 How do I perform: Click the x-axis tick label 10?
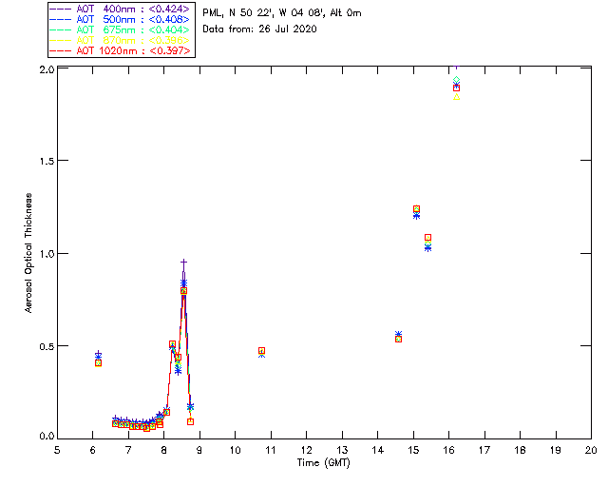coord(235,450)
